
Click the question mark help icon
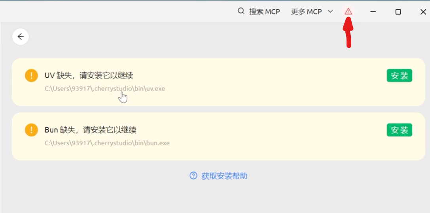(193, 176)
